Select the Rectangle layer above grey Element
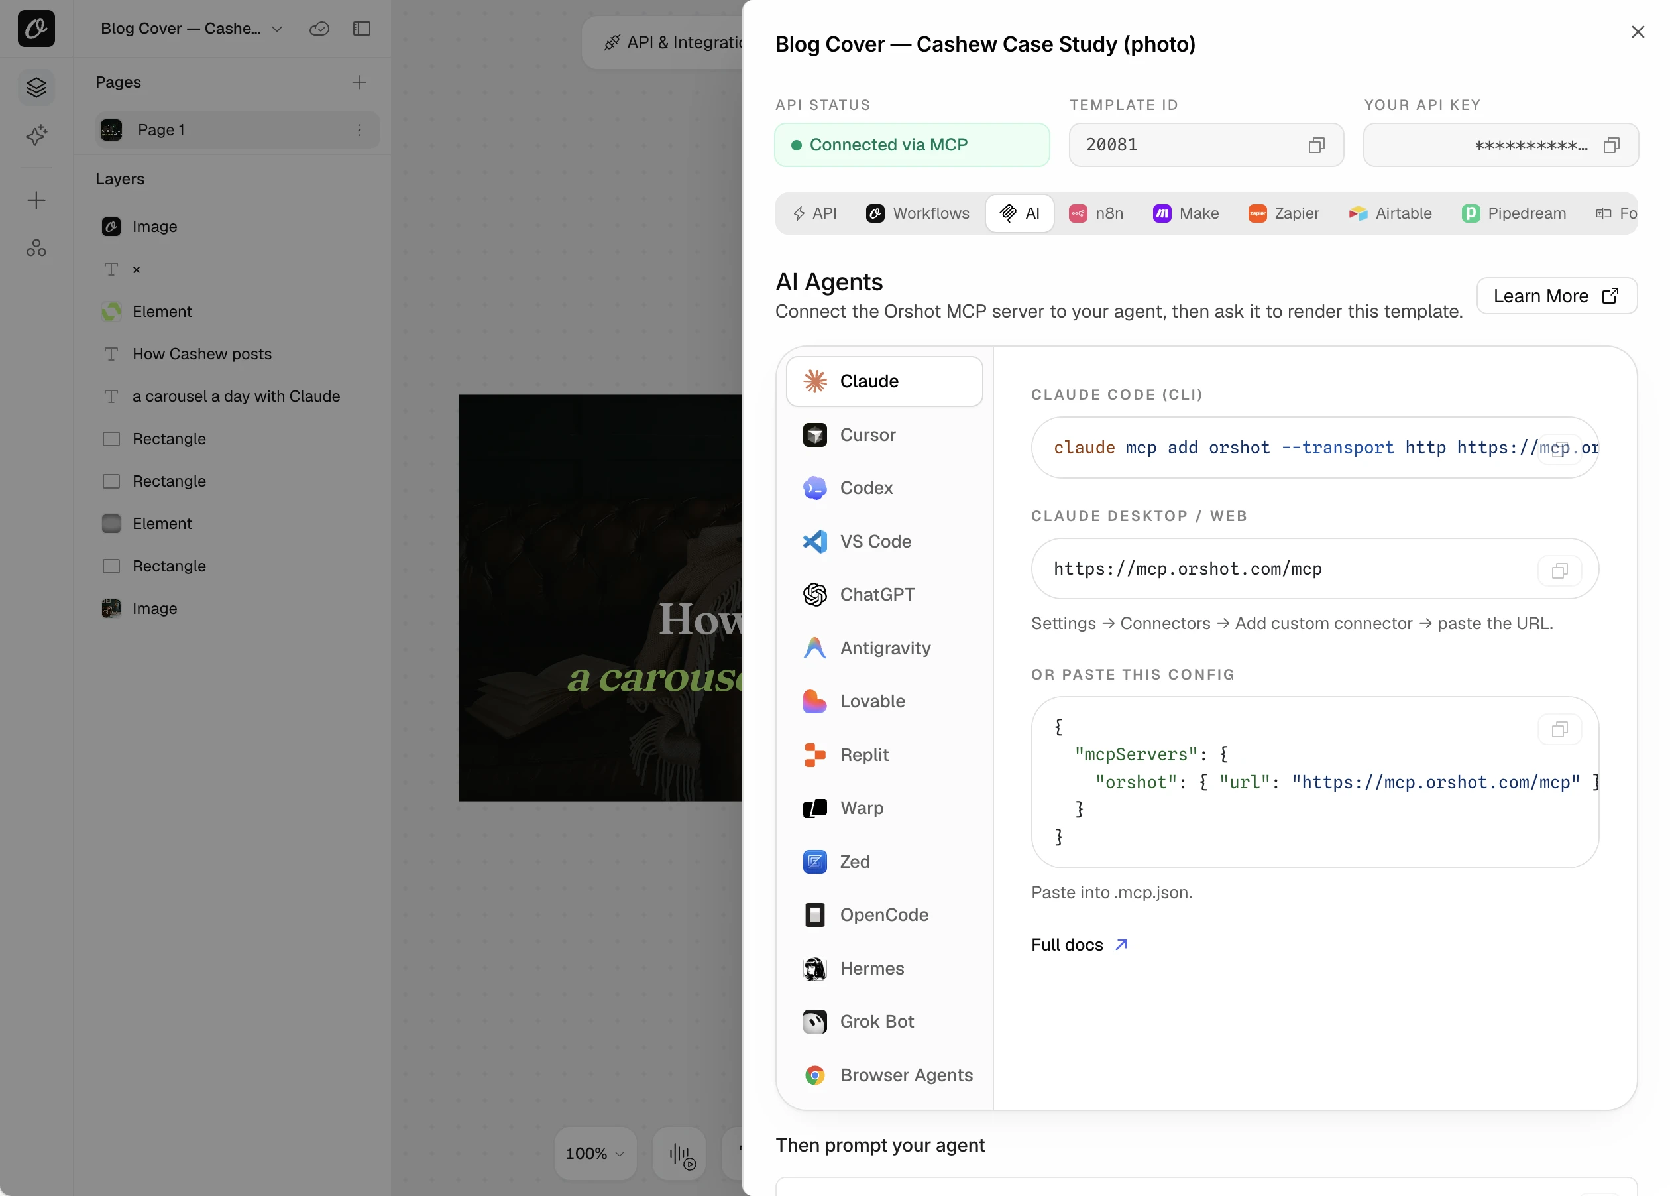This screenshot has height=1196, width=1670. click(237, 481)
